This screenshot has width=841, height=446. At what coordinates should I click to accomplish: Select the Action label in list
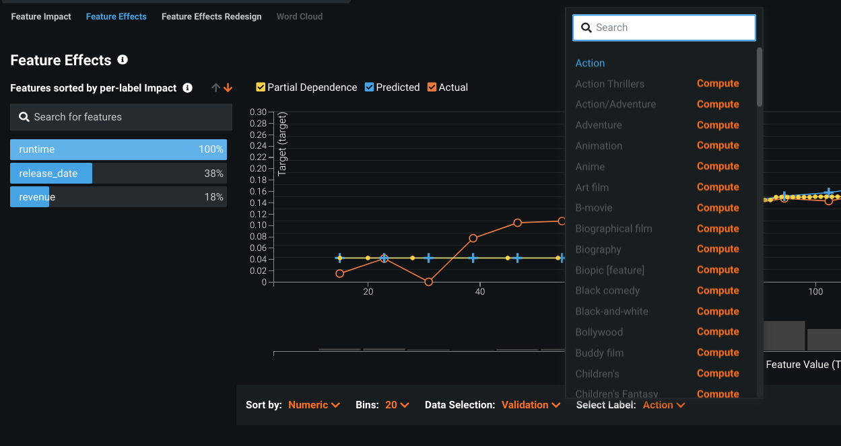click(590, 63)
